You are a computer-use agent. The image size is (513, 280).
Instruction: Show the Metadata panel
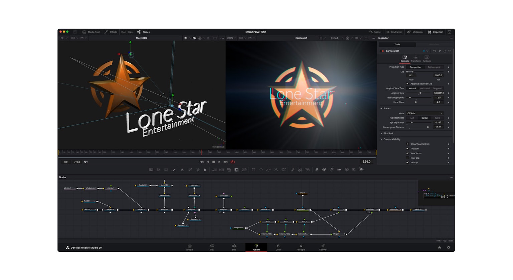click(415, 32)
